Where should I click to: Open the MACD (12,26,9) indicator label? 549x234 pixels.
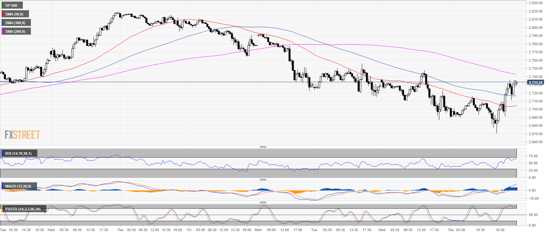(x=19, y=186)
